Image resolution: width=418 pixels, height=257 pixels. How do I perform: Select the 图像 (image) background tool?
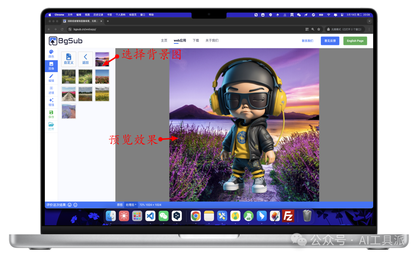point(51,66)
